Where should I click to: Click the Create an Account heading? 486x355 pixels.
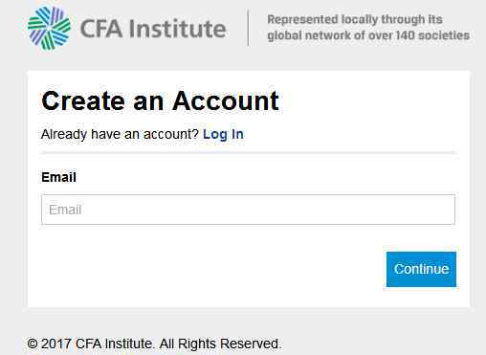(x=160, y=100)
